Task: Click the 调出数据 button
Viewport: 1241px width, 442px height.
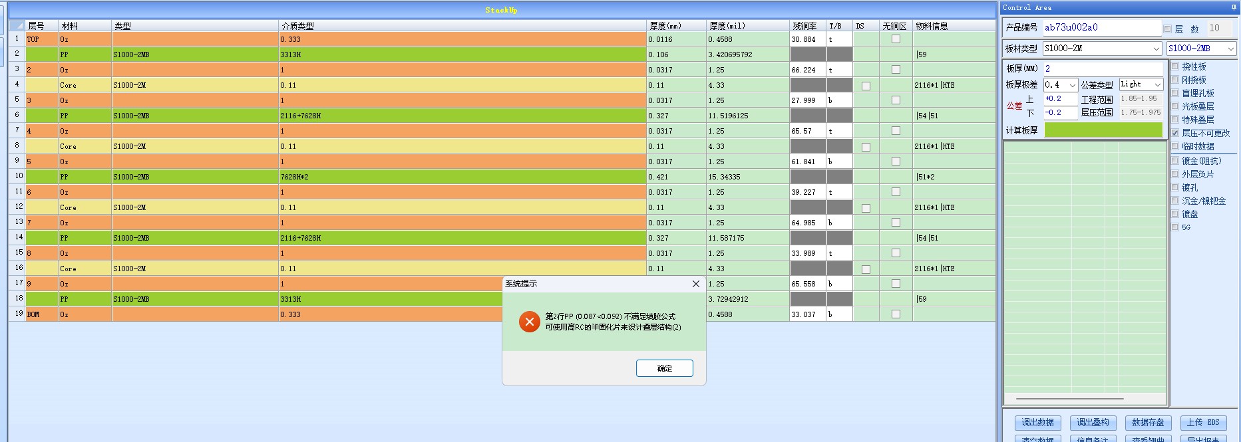Action: pos(1037,423)
